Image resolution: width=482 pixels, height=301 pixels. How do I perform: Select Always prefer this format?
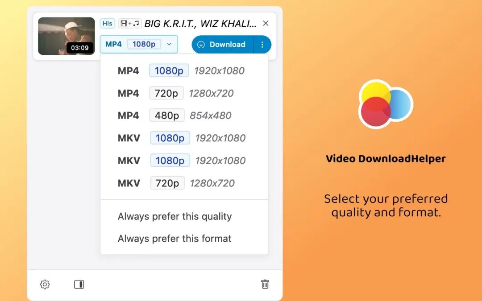(174, 239)
